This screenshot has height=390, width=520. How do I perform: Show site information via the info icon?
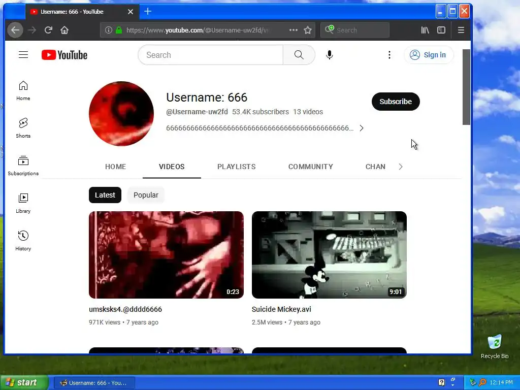109,30
